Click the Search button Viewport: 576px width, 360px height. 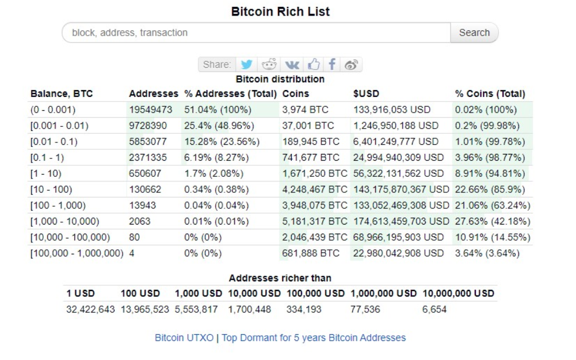tap(474, 33)
